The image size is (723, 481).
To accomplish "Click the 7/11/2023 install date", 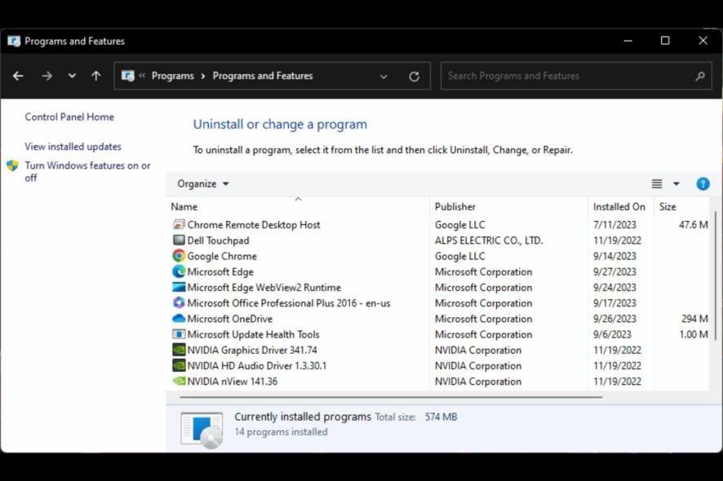I will click(614, 225).
